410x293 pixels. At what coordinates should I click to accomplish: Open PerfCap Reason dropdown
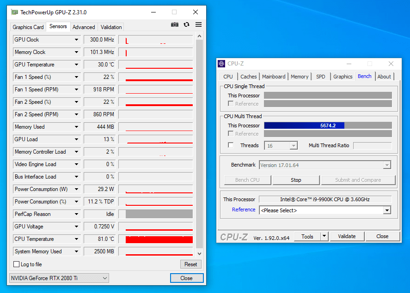click(76, 214)
